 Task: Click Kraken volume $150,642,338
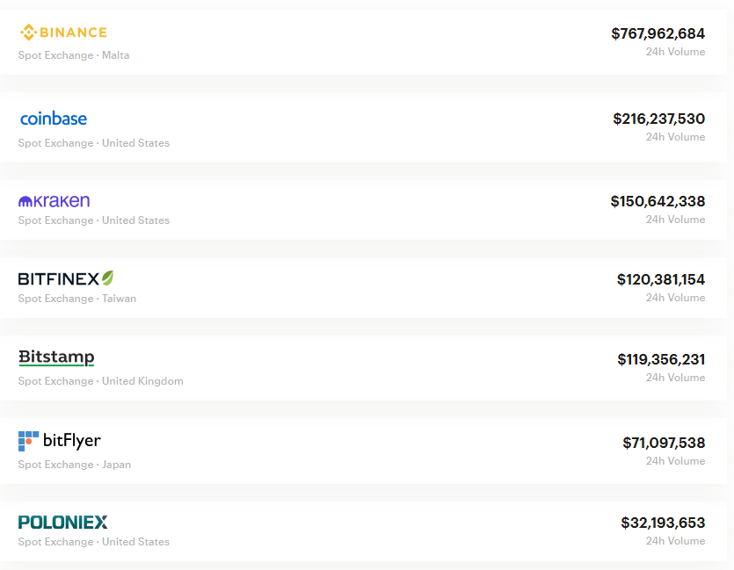[x=658, y=201]
